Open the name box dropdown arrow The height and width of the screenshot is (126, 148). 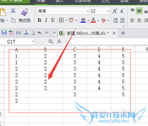point(33,42)
